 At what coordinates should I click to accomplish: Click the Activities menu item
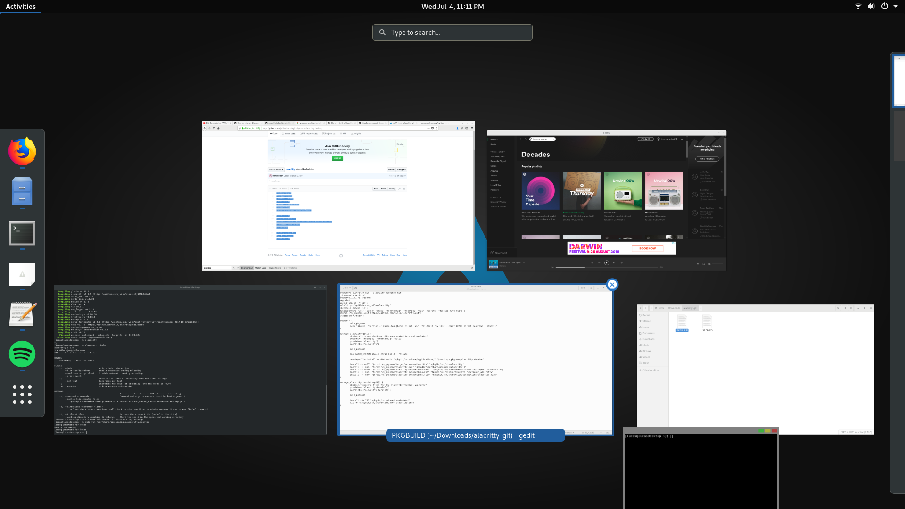21,6
